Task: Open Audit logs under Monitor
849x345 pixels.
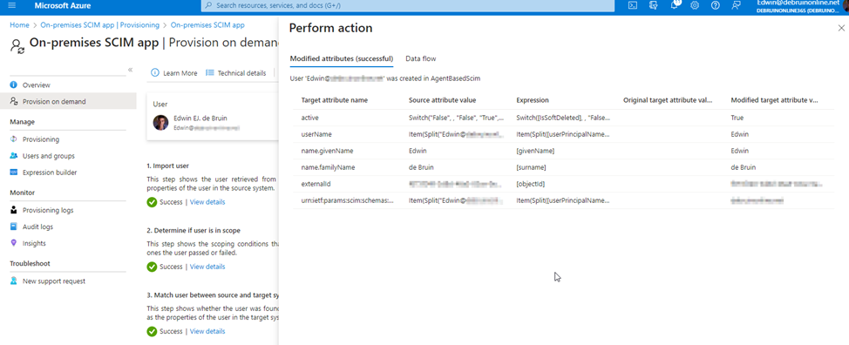Action: click(37, 227)
